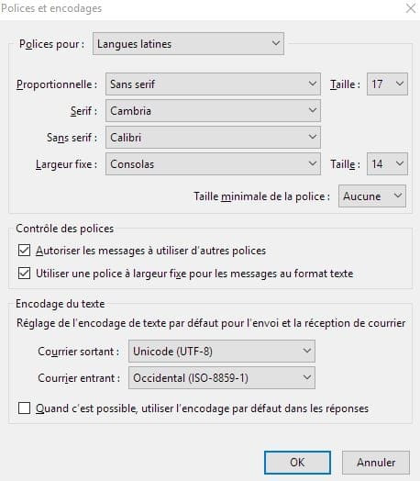Change proportional font size from 17

tap(387, 84)
